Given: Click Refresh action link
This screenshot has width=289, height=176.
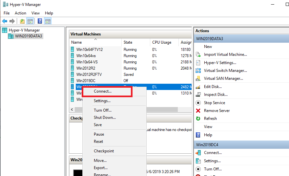Looking at the screenshot, I should pyautogui.click(x=210, y=119).
